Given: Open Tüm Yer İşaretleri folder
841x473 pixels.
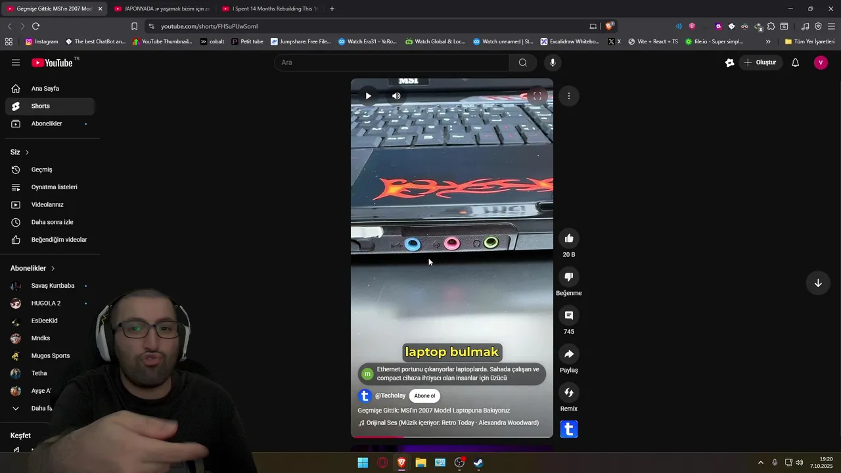Looking at the screenshot, I should pyautogui.click(x=809, y=41).
